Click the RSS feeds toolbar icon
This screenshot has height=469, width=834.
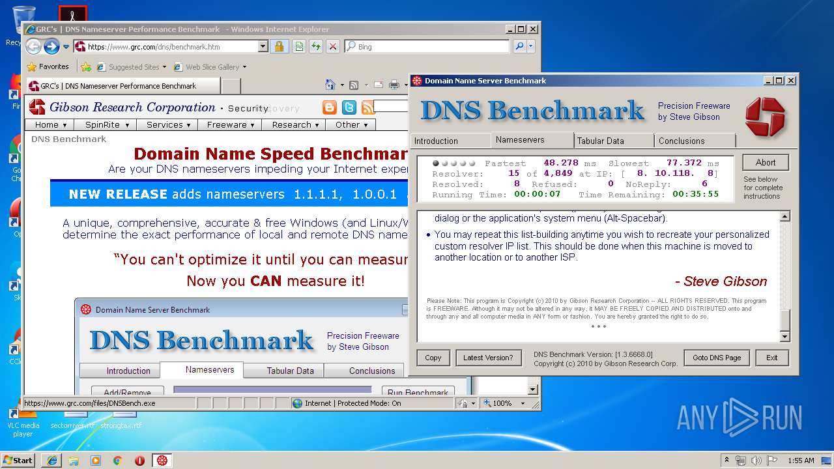click(x=354, y=85)
